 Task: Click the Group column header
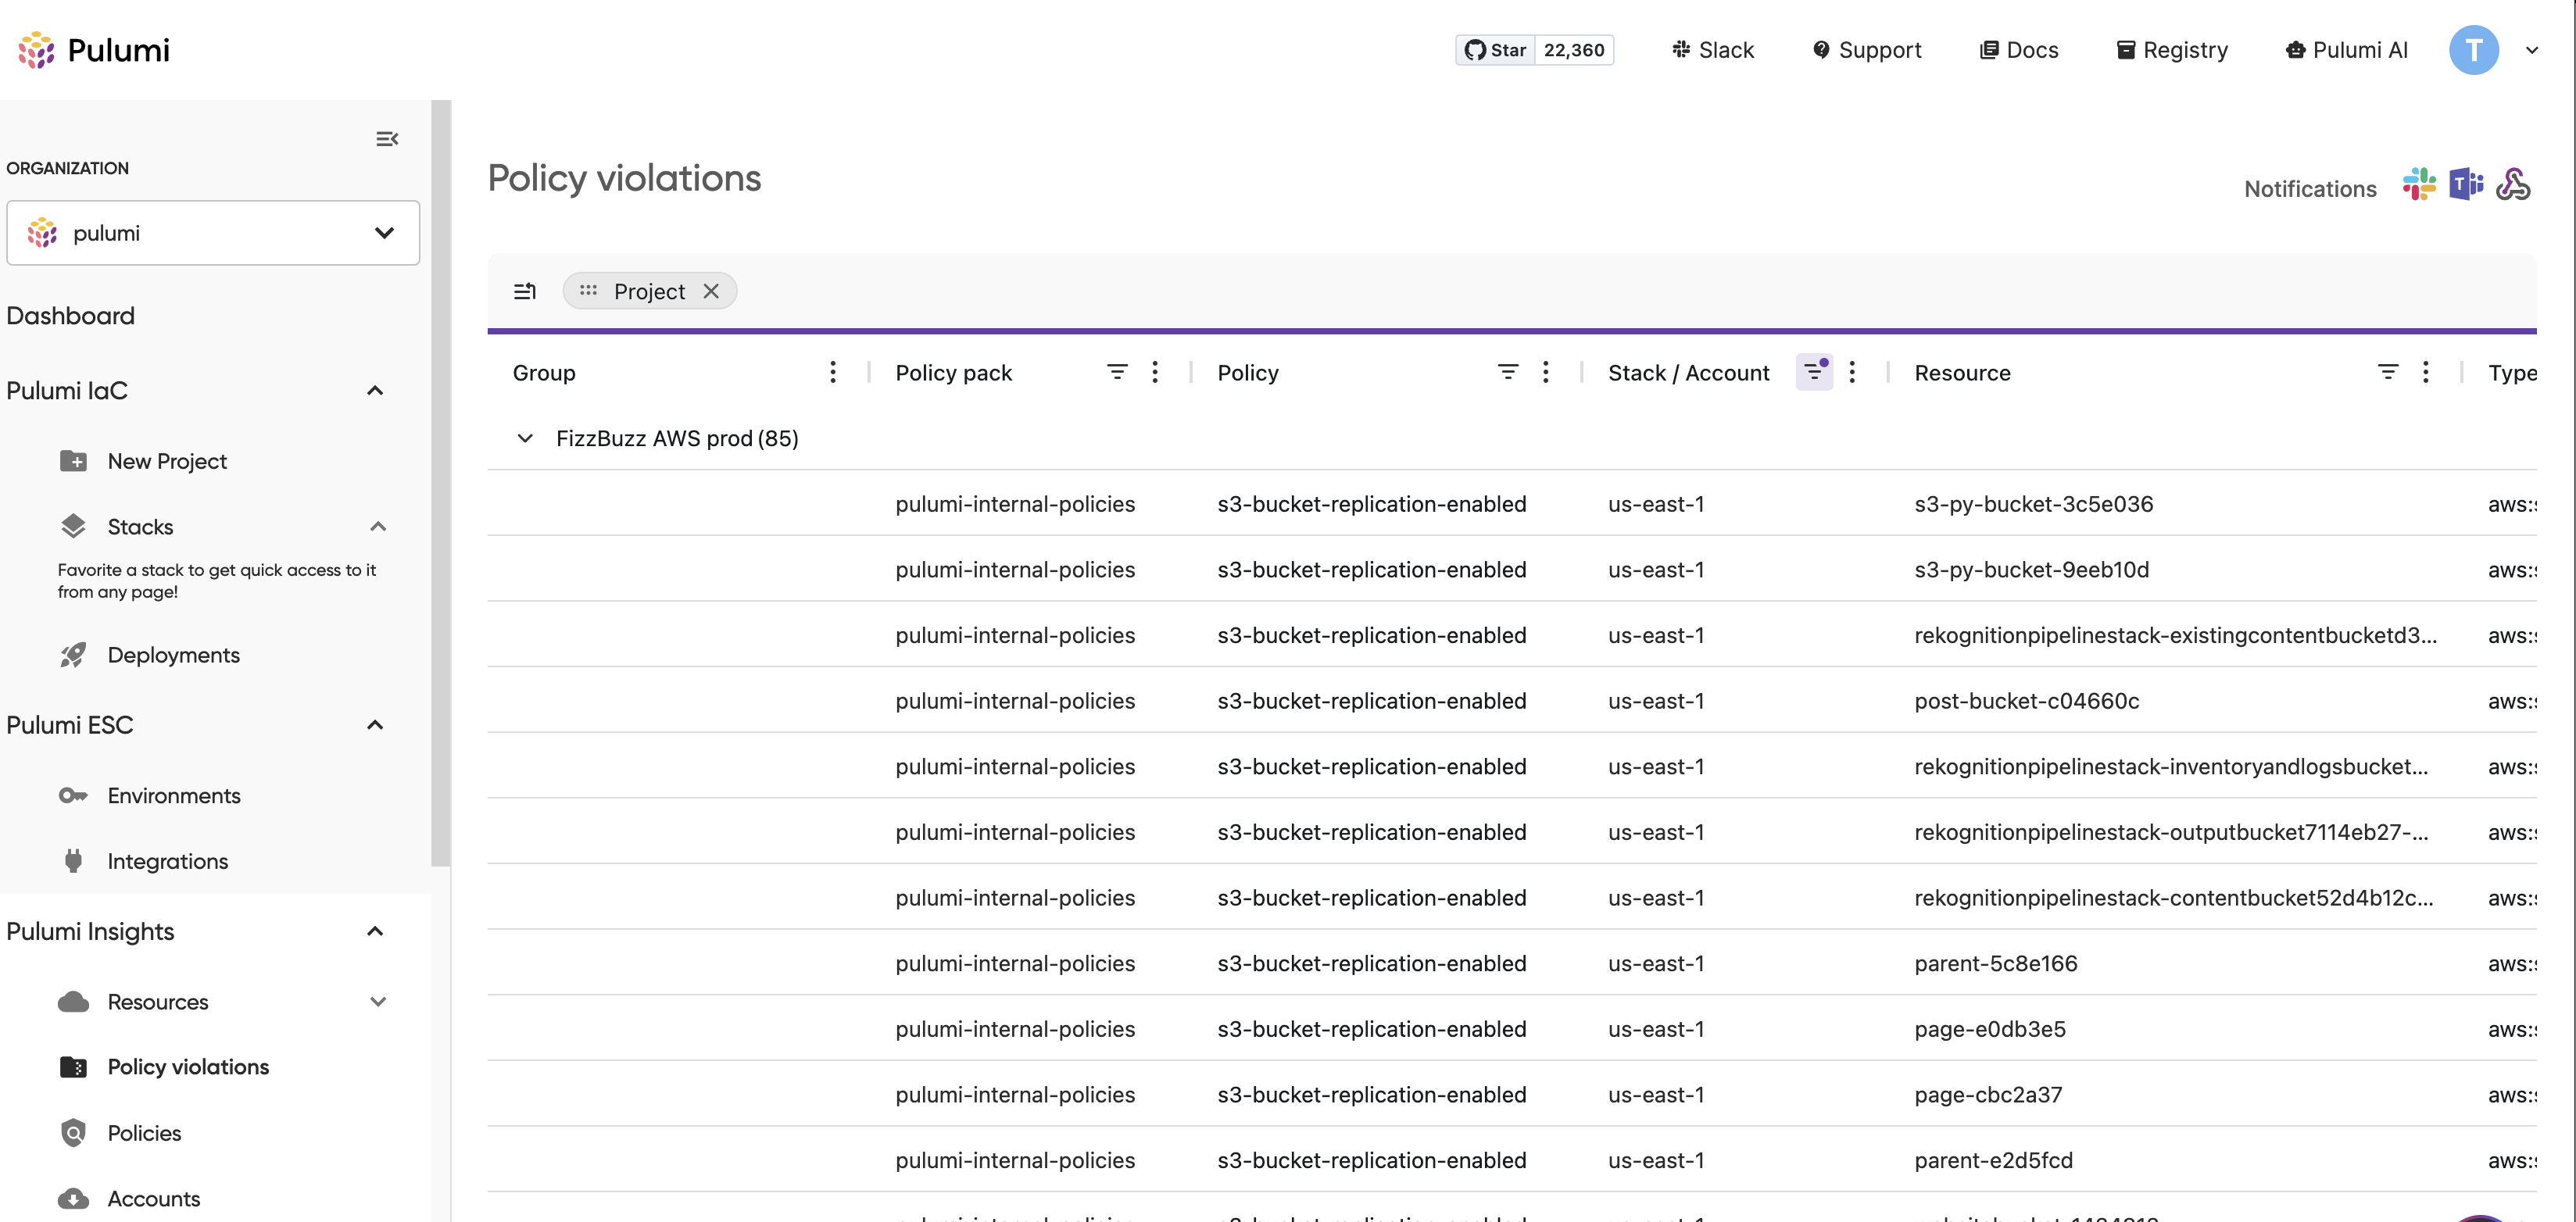(x=544, y=372)
